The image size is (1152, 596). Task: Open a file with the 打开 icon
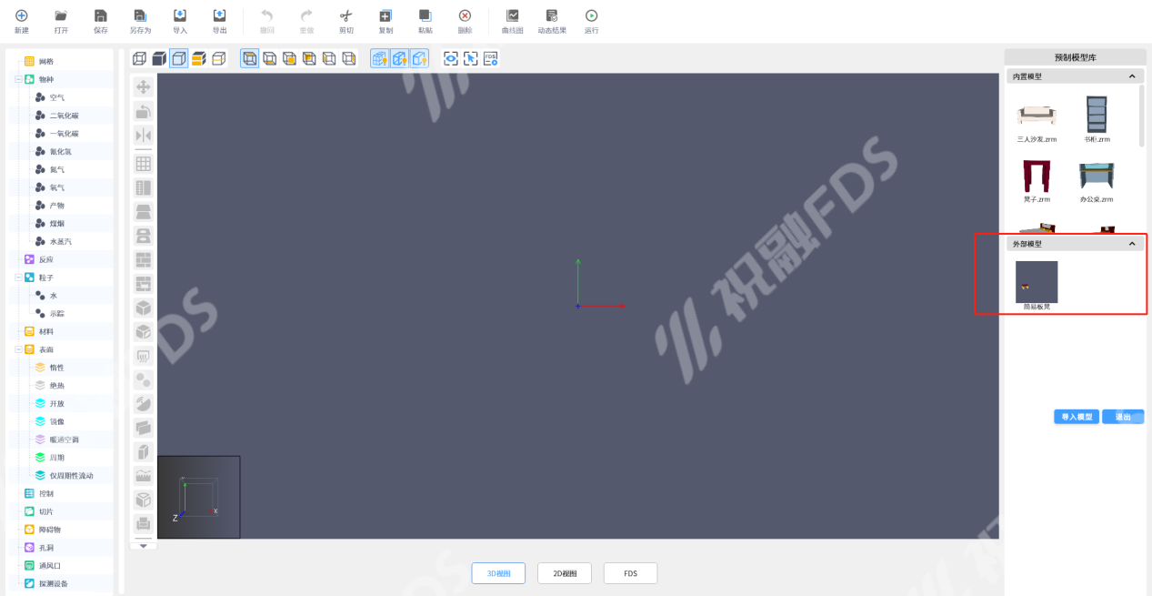[61, 15]
